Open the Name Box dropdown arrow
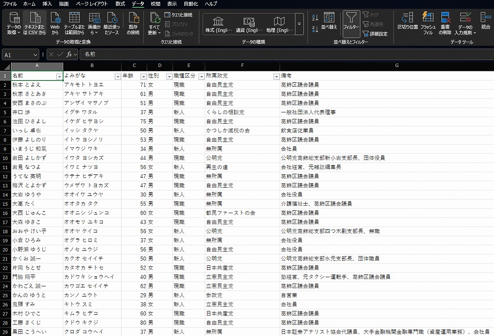This screenshot has height=336, width=494. point(35,55)
